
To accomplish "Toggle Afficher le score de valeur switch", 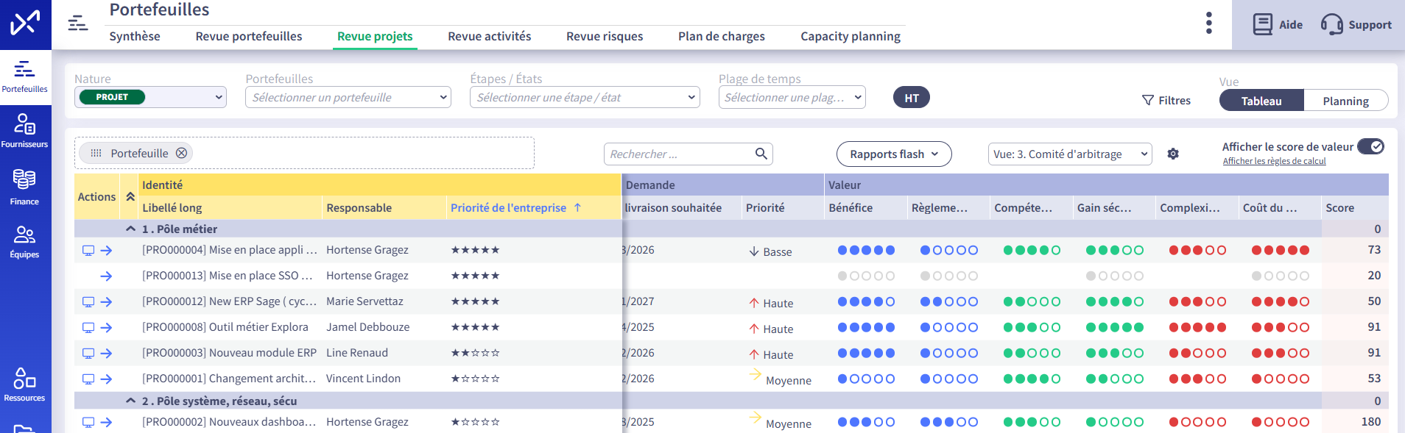I will [x=1370, y=146].
